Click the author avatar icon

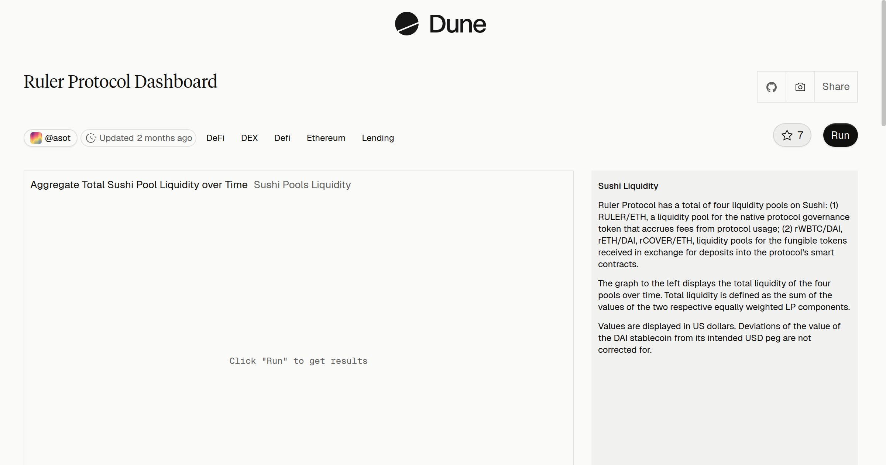[x=36, y=138]
